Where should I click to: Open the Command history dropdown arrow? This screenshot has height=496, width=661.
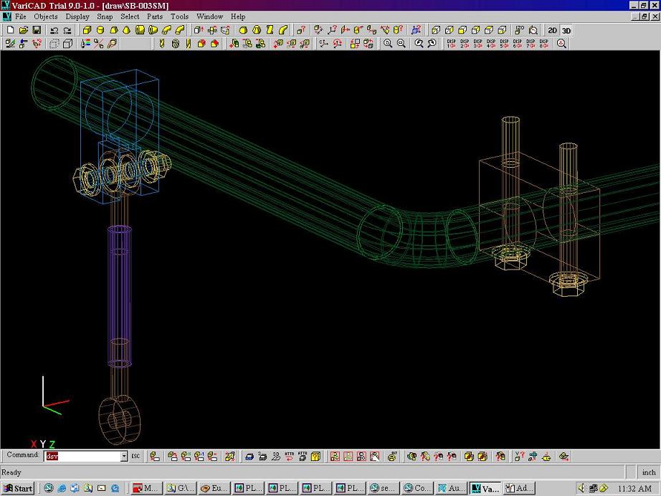[123, 457]
